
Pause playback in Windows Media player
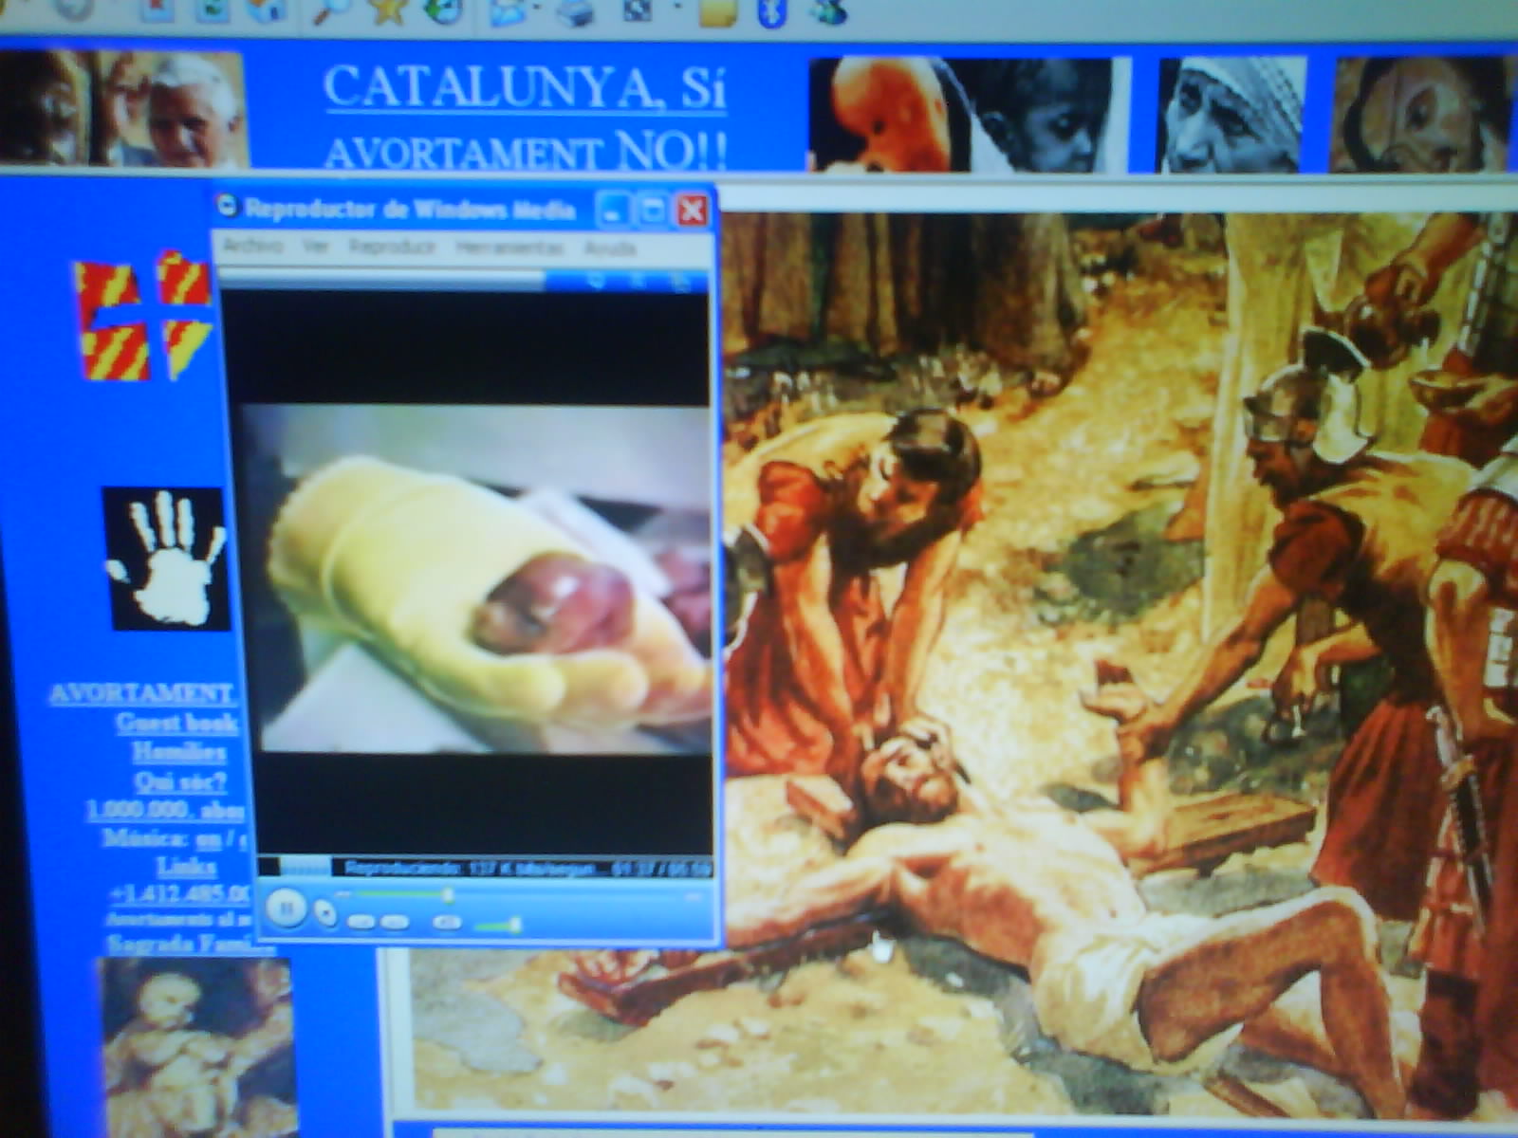tap(285, 909)
